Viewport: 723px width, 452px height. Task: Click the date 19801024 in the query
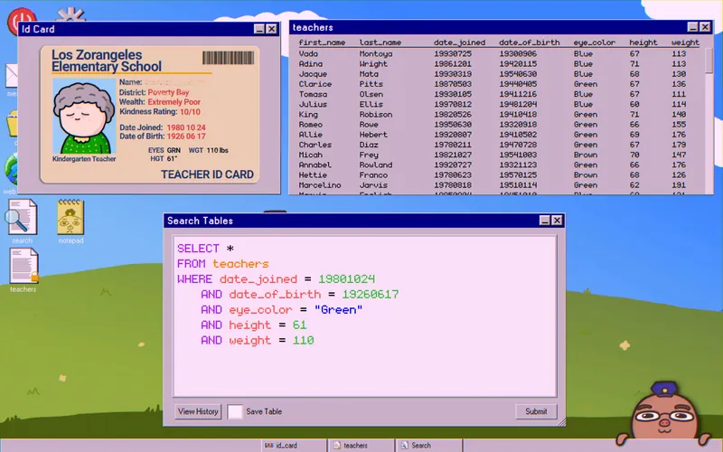coord(347,279)
